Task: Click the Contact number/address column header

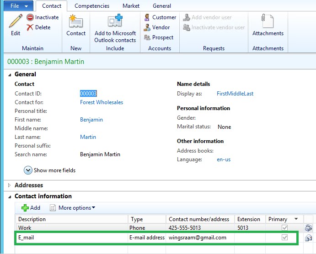Action: click(x=200, y=219)
